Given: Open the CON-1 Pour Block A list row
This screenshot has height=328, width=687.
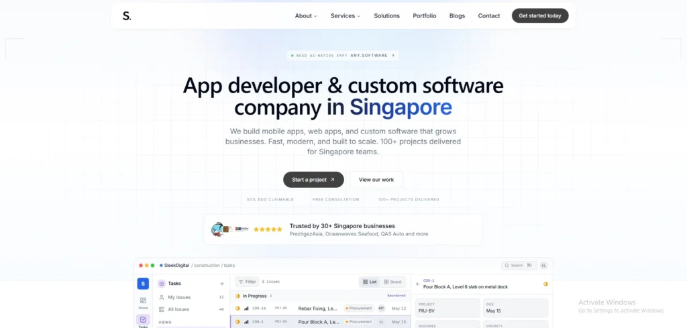Looking at the screenshot, I should pos(320,322).
